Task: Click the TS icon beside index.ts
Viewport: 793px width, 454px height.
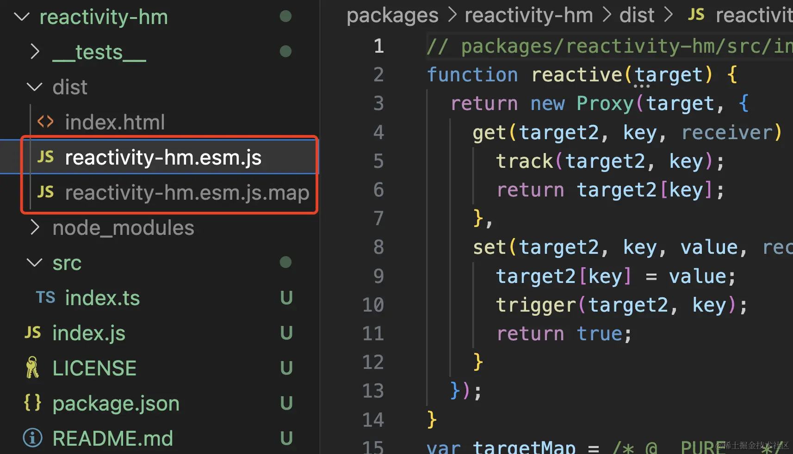Action: click(45, 298)
